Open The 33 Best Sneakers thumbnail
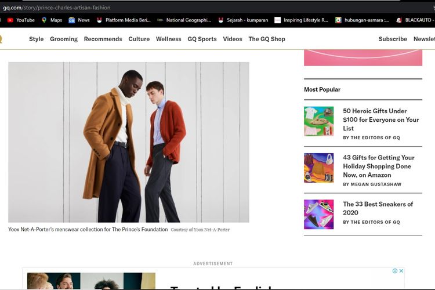The width and height of the screenshot is (435, 290). [x=318, y=214]
